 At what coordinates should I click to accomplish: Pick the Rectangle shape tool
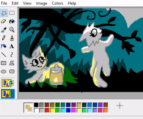pyautogui.click(x=3, y=63)
